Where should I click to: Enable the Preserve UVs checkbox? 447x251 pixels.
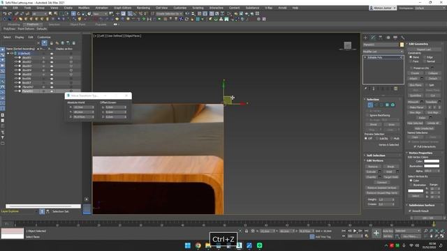coord(411,68)
